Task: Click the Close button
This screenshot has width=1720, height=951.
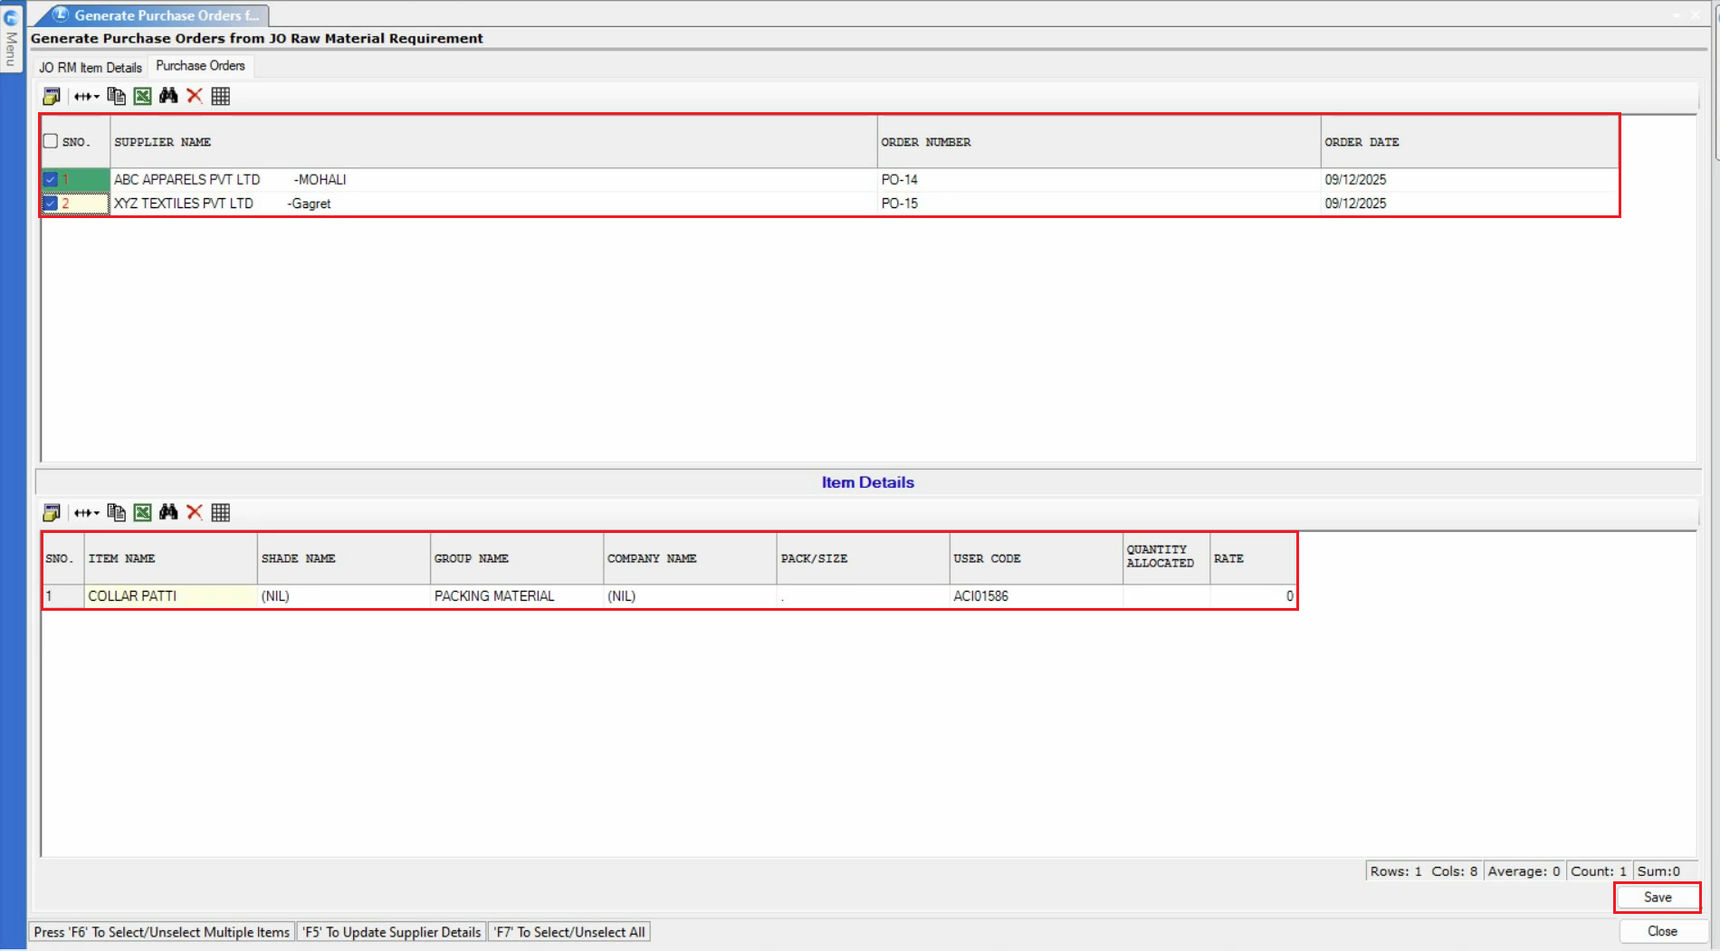Action: click(1661, 931)
